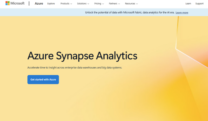The width and height of the screenshot is (208, 121).
Task: Expand the Resources dropdown
Action: [x=131, y=4]
